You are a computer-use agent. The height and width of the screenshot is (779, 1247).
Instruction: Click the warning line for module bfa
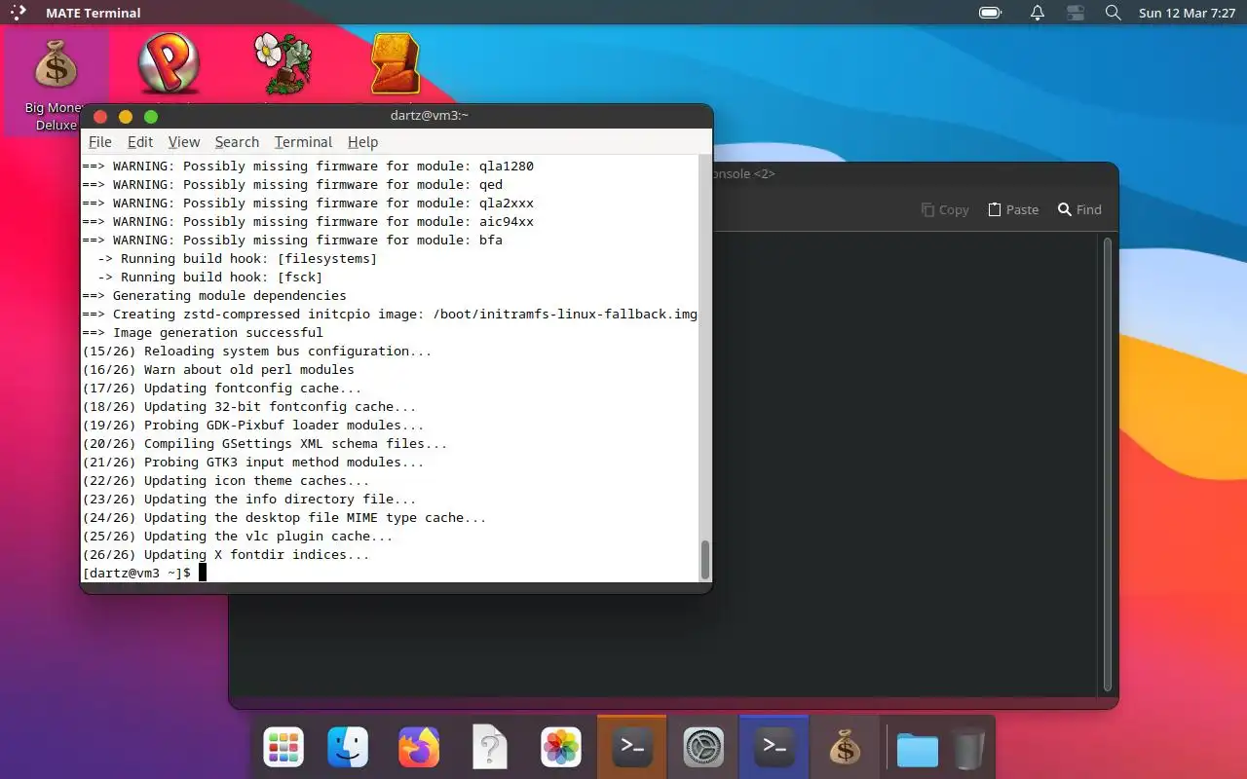[292, 241]
